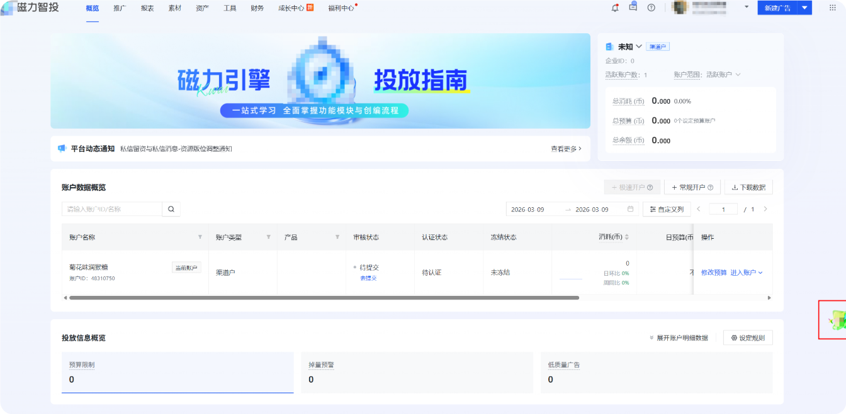Viewport: 846px width, 414px height.
Task: Click the 去提交 link
Action: [368, 278]
